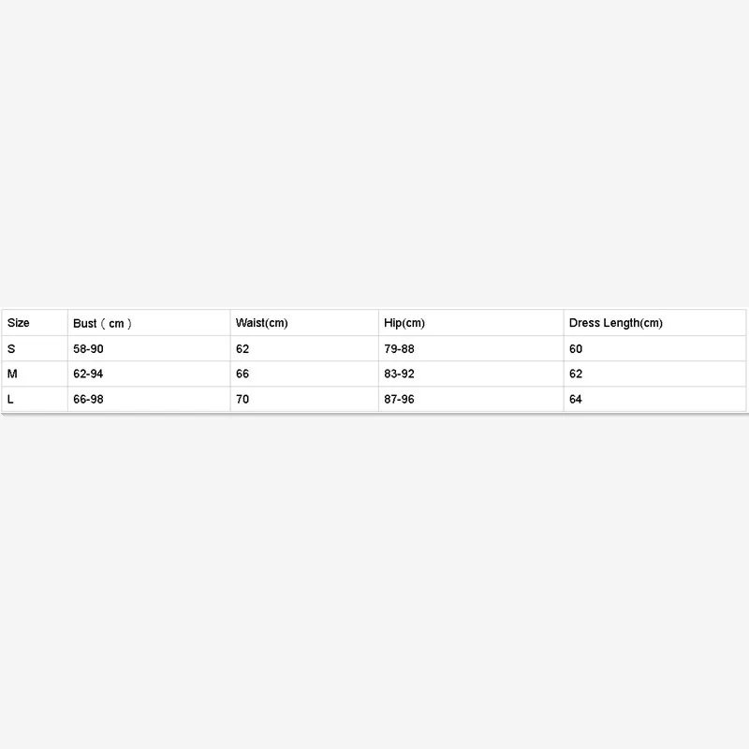Select the S size row label
This screenshot has width=749, height=749.
[x=35, y=348]
